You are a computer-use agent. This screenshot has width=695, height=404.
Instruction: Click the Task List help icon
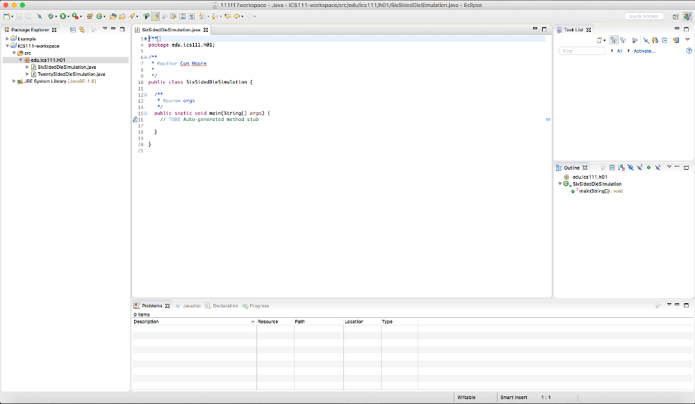tap(688, 51)
